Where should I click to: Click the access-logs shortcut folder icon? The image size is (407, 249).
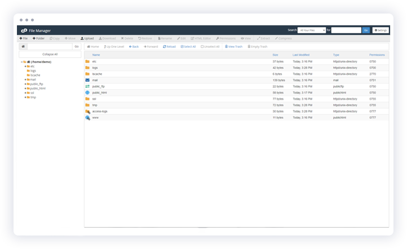pos(87,111)
